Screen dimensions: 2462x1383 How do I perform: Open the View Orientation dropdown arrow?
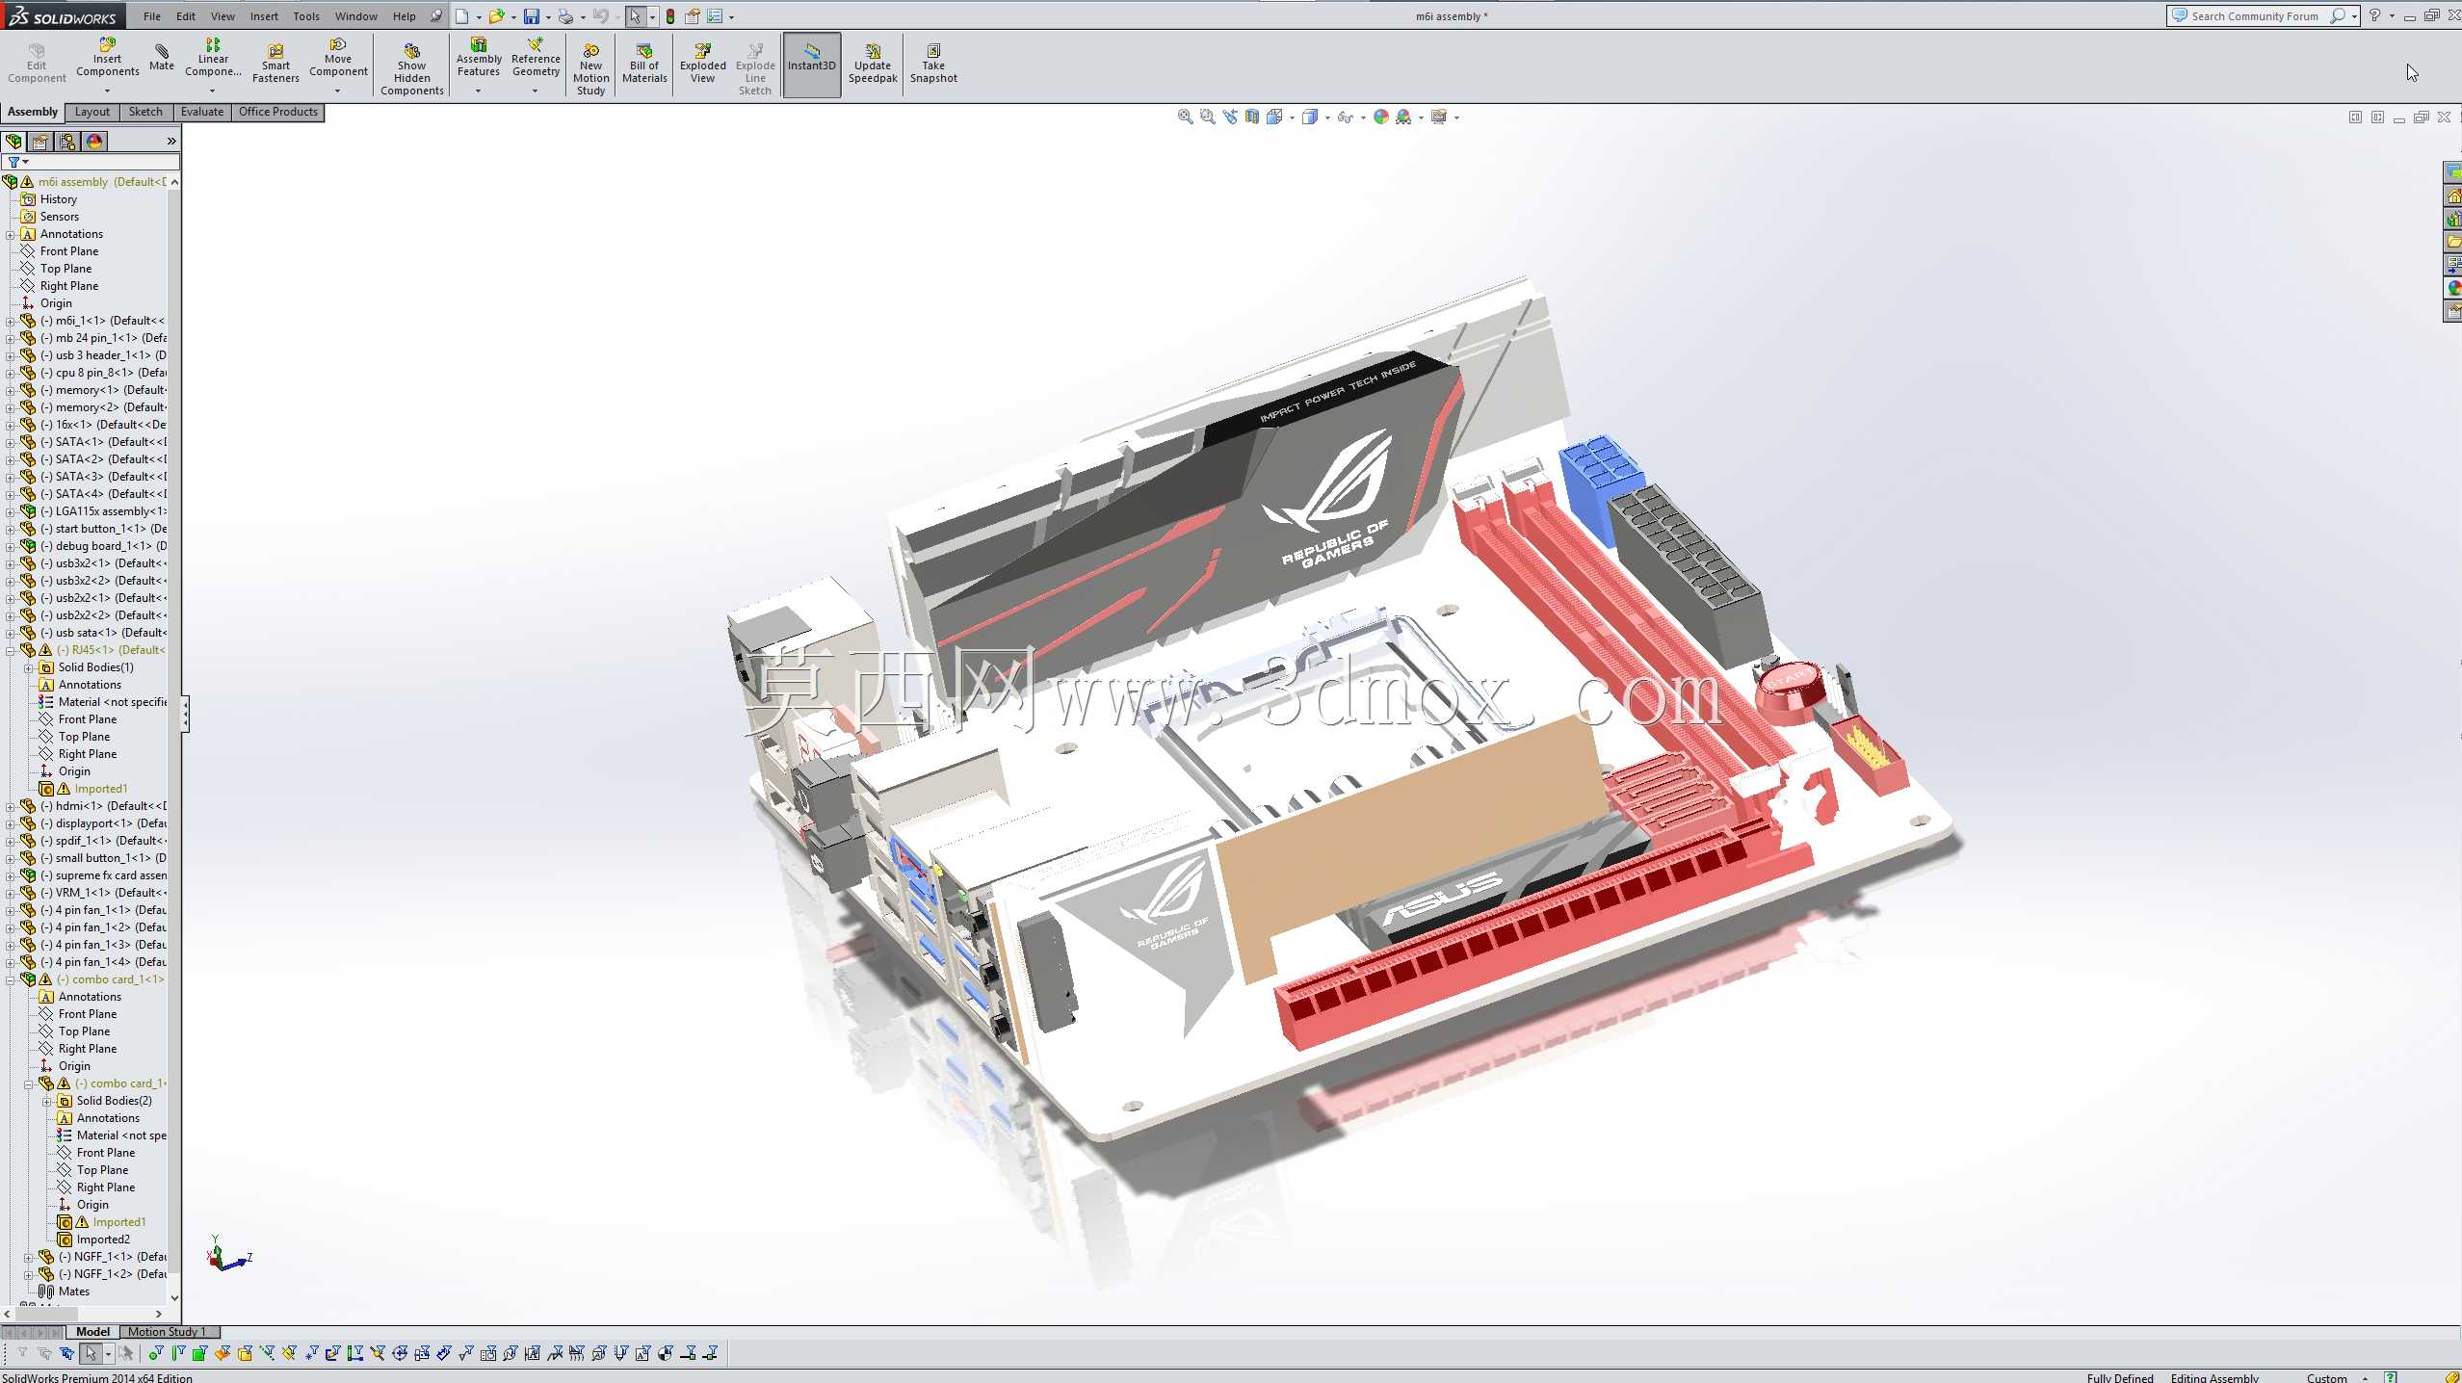pyautogui.click(x=1292, y=117)
